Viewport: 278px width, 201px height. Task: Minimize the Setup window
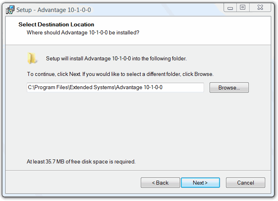[x=230, y=8]
